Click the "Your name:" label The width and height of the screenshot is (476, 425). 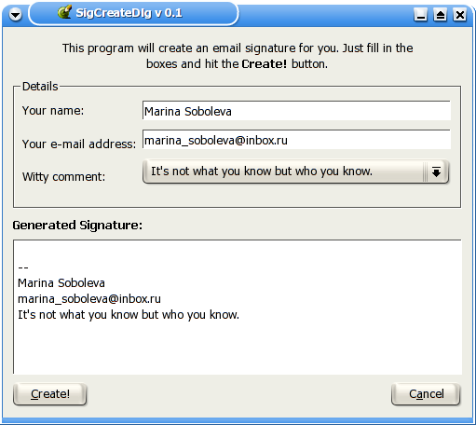pos(53,111)
